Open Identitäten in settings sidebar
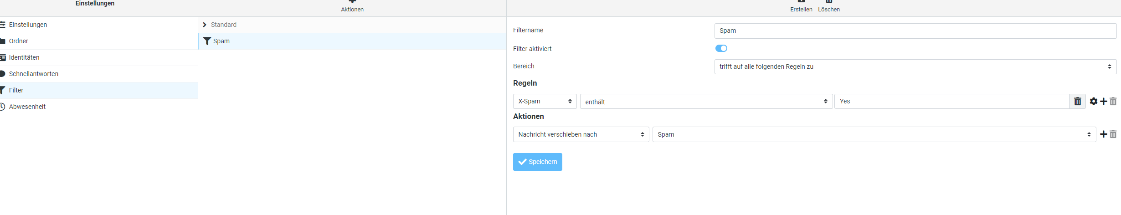This screenshot has width=1121, height=215. coord(24,57)
